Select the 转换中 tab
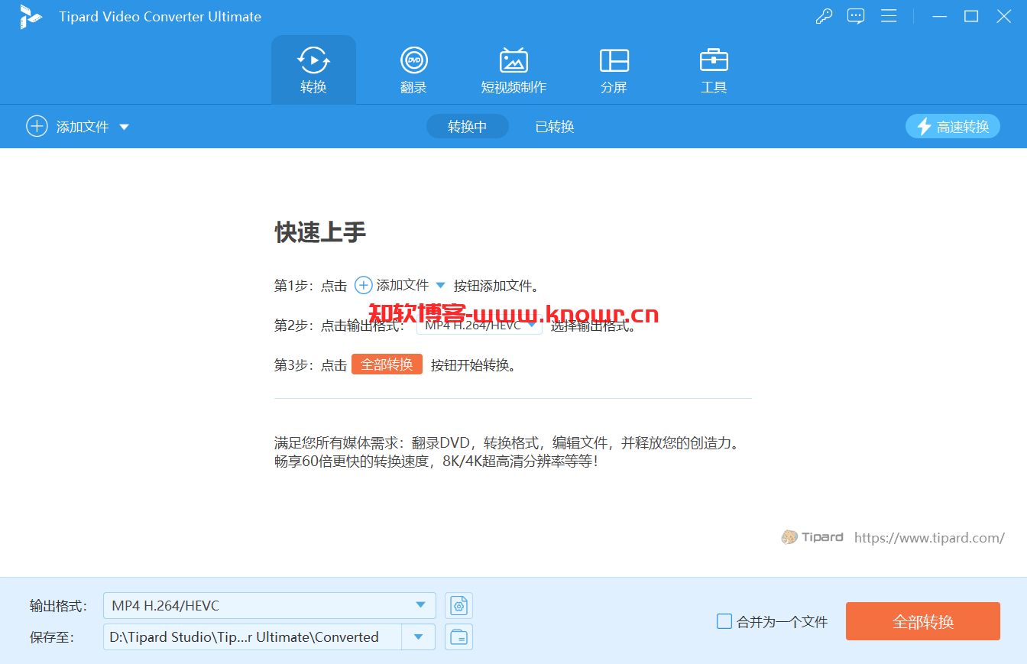Viewport: 1027px width, 664px height. click(x=468, y=127)
